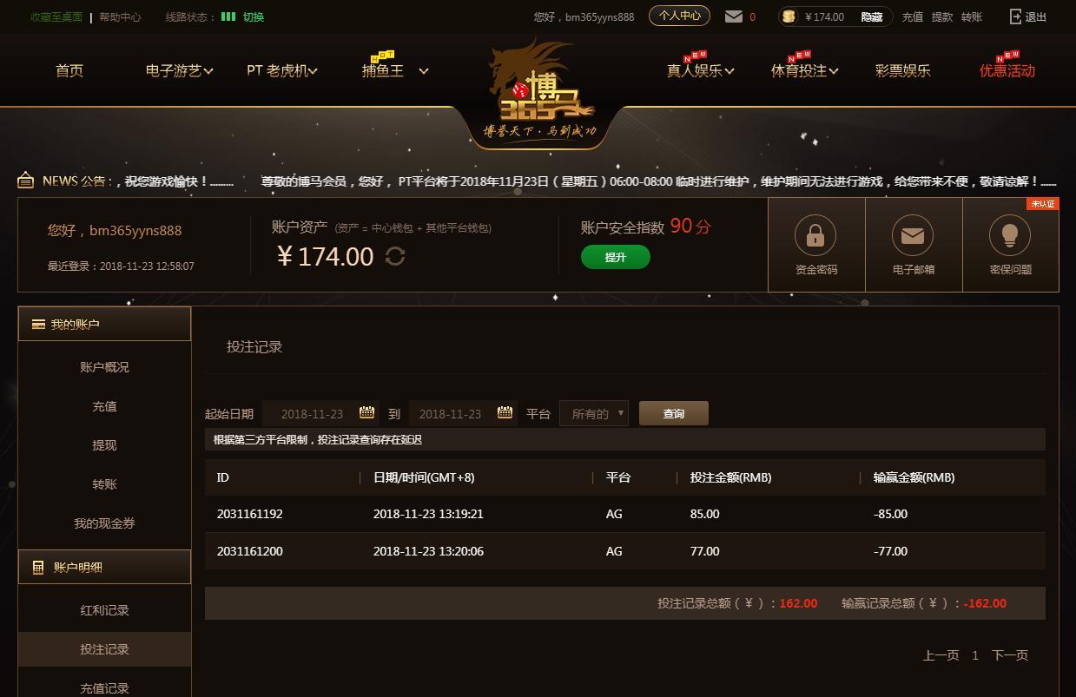The height and width of the screenshot is (697, 1076).
Task: Toggle 隐藏 to hide balance
Action: pyautogui.click(x=872, y=16)
